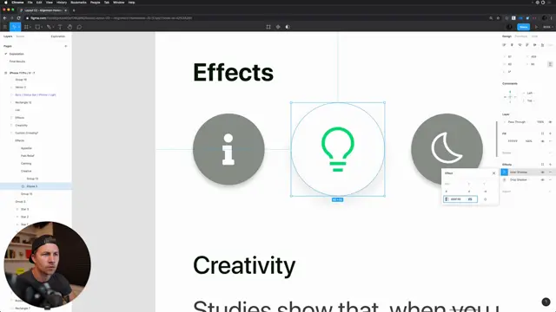Toggle layer visibility next to opacity
This screenshot has width=556, height=312.
click(x=550, y=122)
